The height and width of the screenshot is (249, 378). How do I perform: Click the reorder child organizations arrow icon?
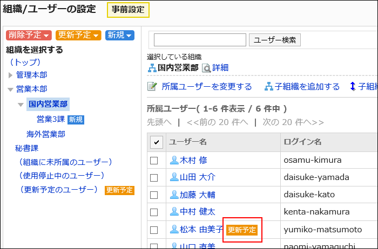coord(353,86)
